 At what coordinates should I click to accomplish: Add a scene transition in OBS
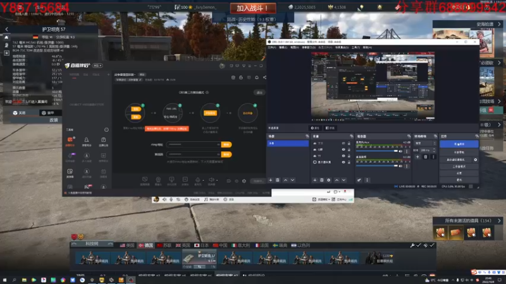417,157
